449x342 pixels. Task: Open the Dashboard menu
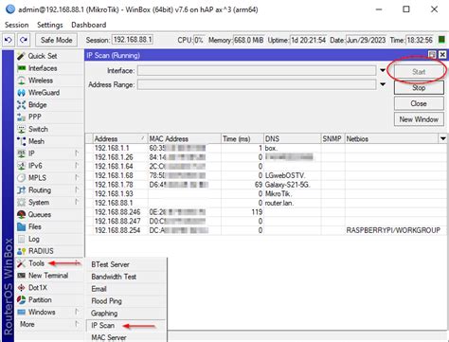[x=88, y=25]
